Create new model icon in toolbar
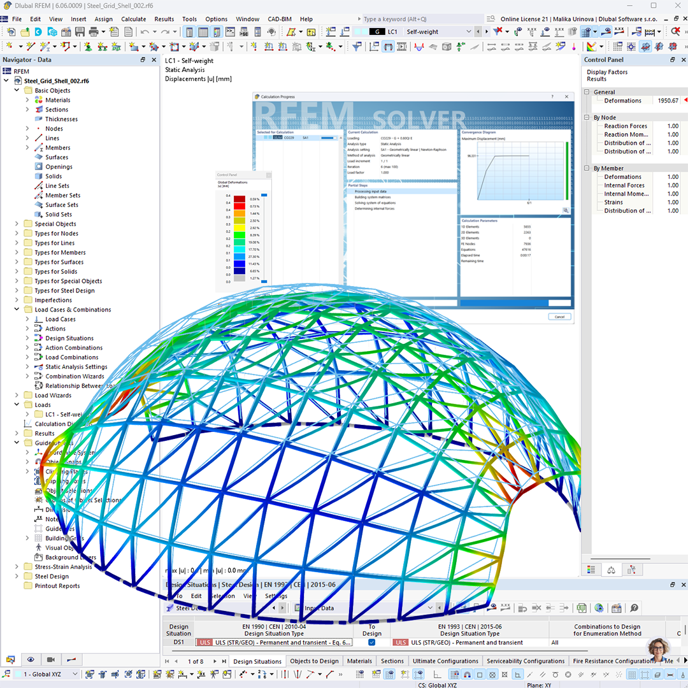688x688 pixels. pos(11,32)
